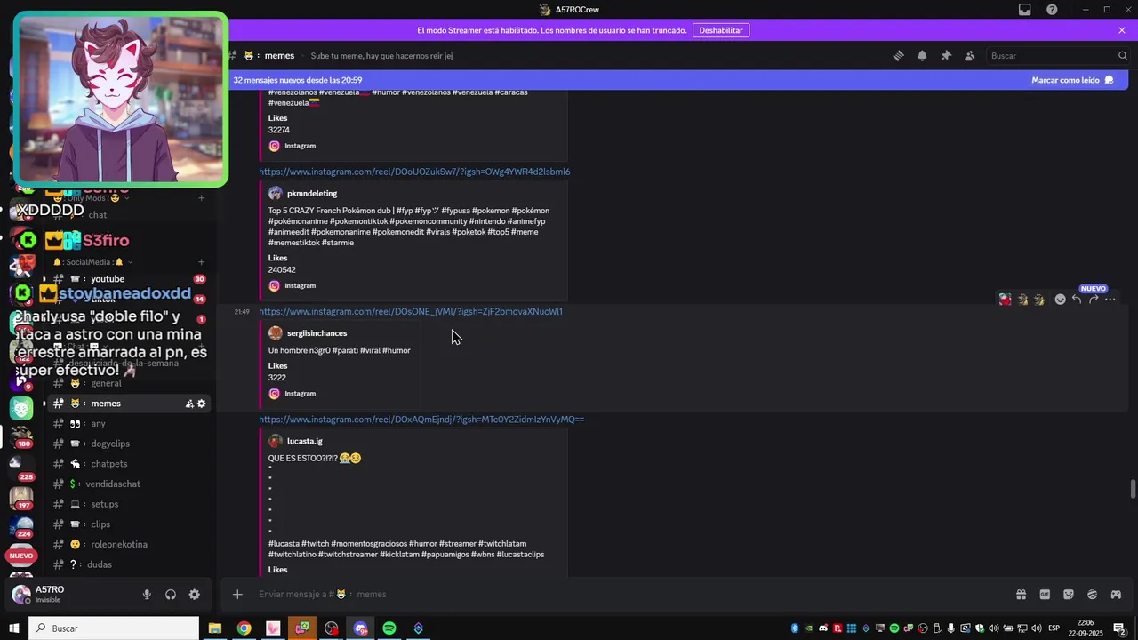Click the sergiisinchances author name
This screenshot has height=640, width=1138.
point(317,333)
